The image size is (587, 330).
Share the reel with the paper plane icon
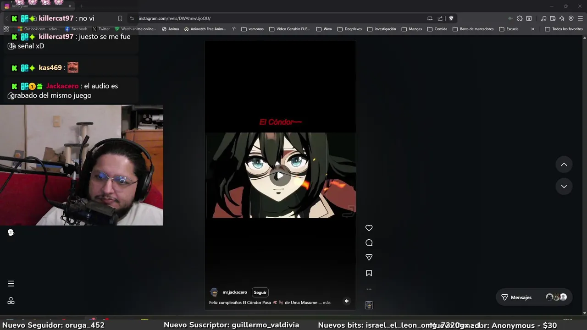(369, 258)
